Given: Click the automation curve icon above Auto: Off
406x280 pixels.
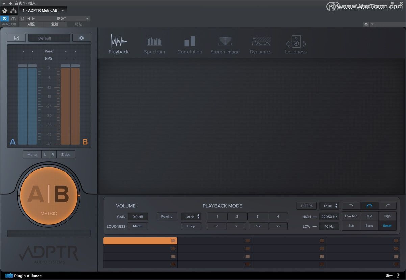Looking at the screenshot, I should pos(14,18).
